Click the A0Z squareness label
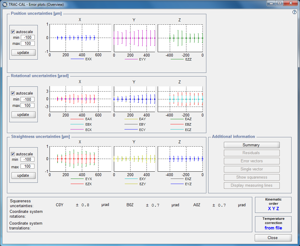300x246 pixels. [197, 205]
